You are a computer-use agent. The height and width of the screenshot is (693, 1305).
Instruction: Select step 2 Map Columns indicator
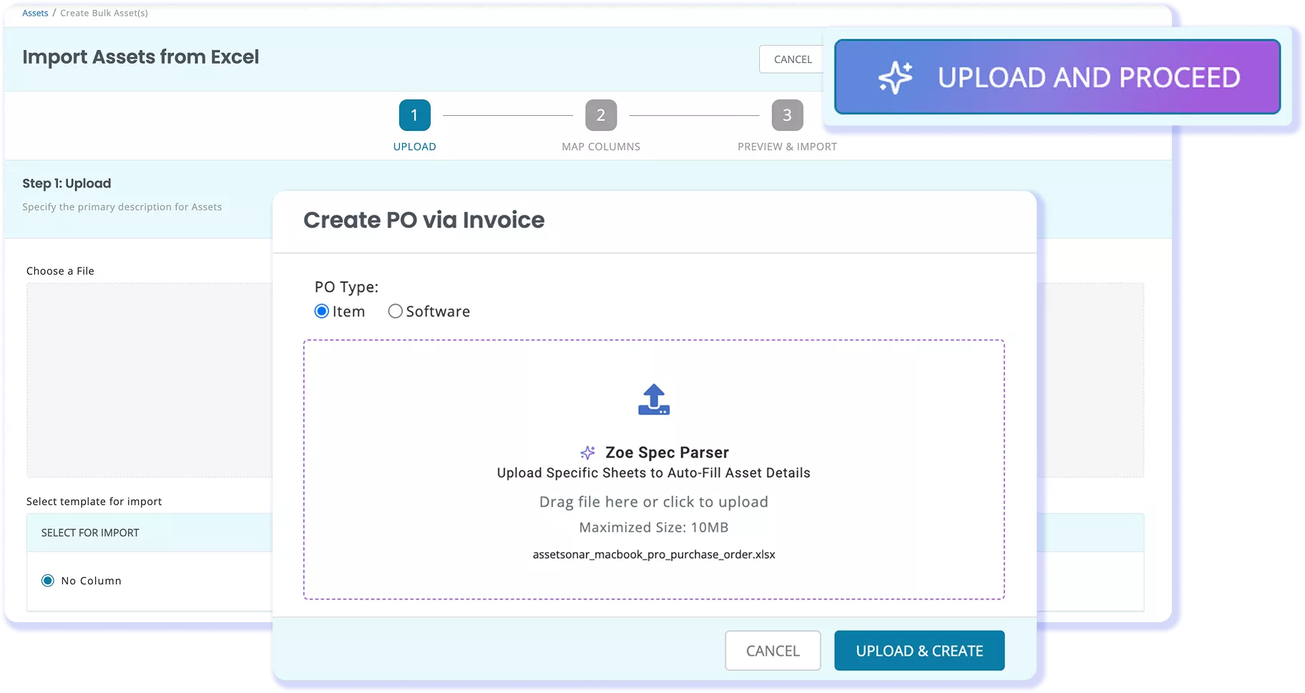point(601,115)
